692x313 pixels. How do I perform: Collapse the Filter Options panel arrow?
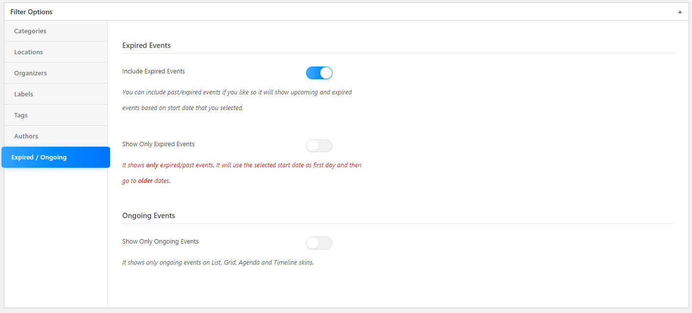pyautogui.click(x=680, y=12)
